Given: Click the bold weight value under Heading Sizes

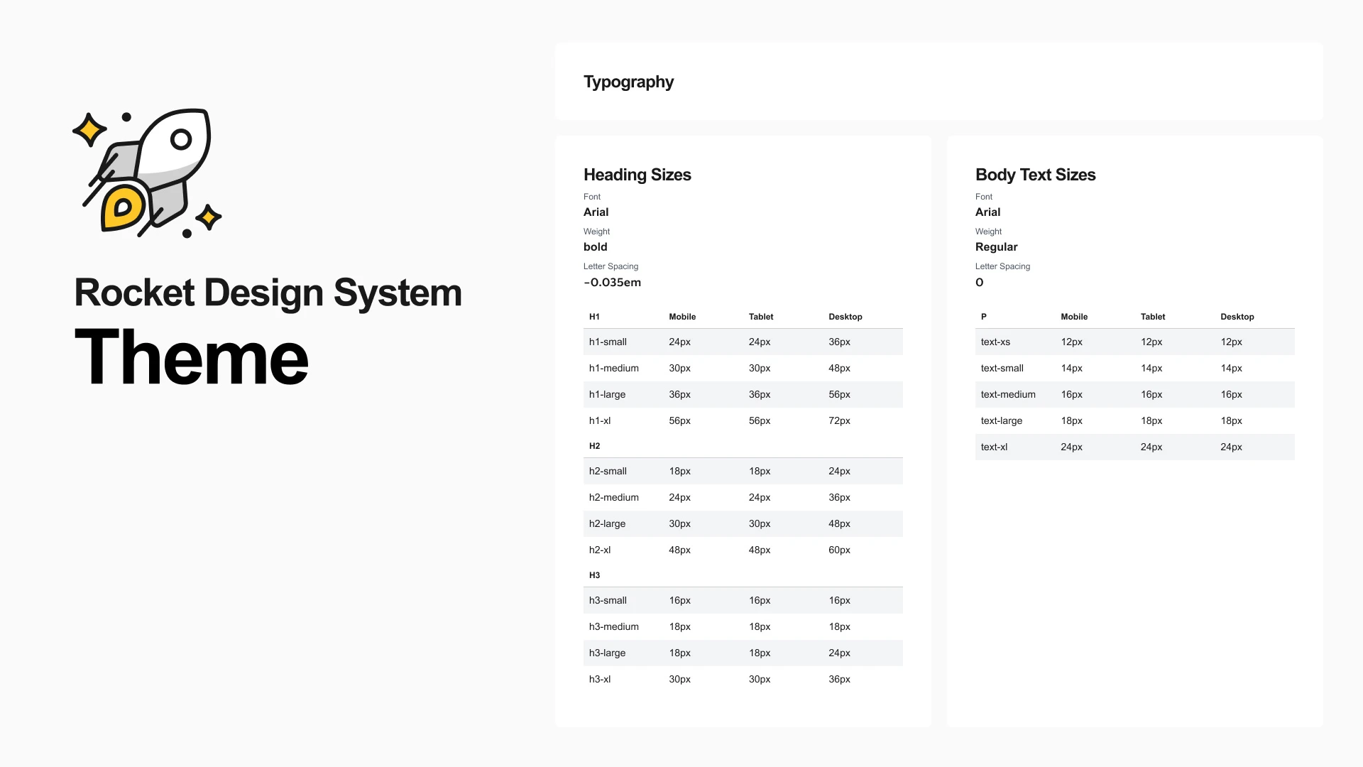Looking at the screenshot, I should [x=595, y=247].
